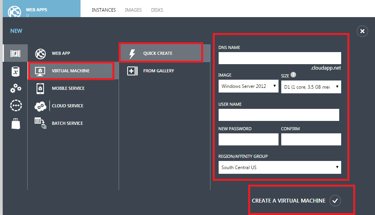
Task: Choose the Virtual Machine menu label
Action: (71, 71)
